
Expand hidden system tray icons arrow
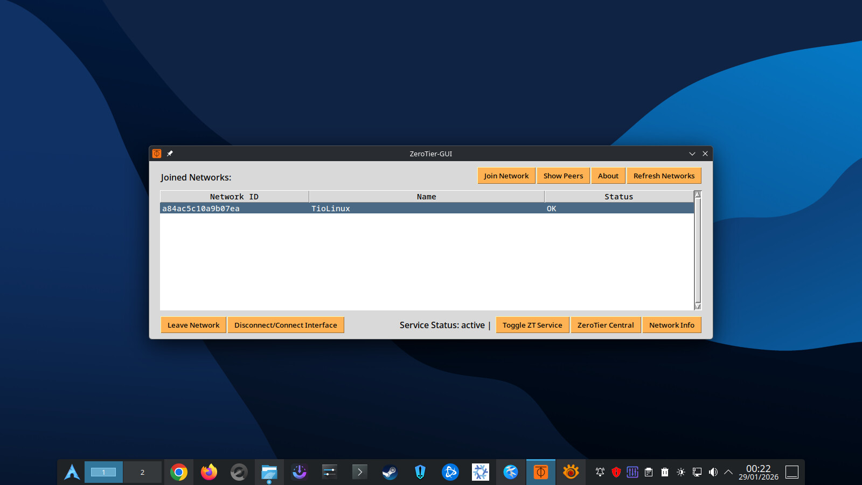point(728,473)
